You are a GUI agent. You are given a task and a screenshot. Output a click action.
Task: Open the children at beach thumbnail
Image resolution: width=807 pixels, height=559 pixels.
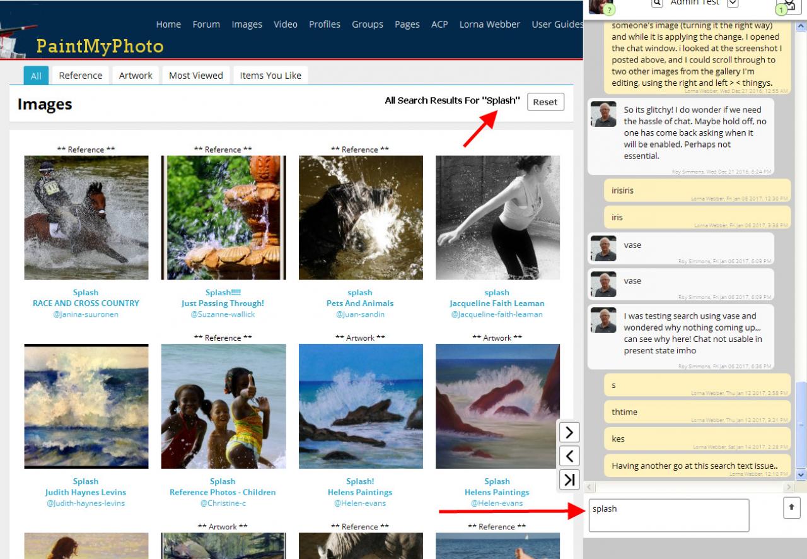pyautogui.click(x=223, y=406)
